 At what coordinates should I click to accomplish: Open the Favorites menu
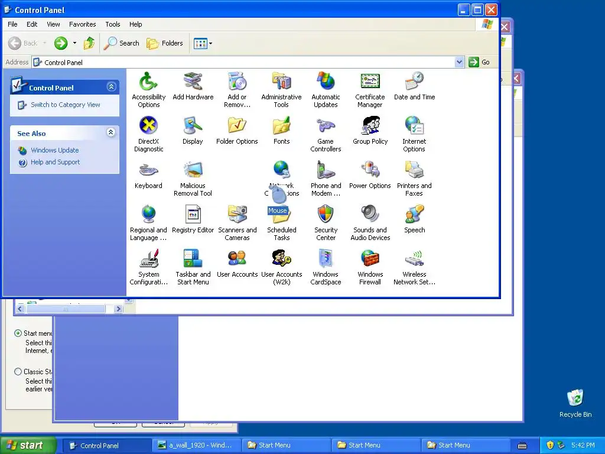[x=82, y=24]
